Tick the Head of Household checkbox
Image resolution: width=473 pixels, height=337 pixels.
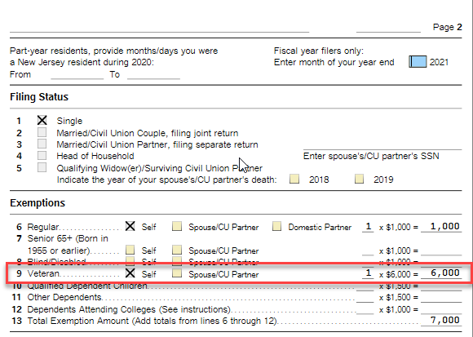pyautogui.click(x=42, y=155)
